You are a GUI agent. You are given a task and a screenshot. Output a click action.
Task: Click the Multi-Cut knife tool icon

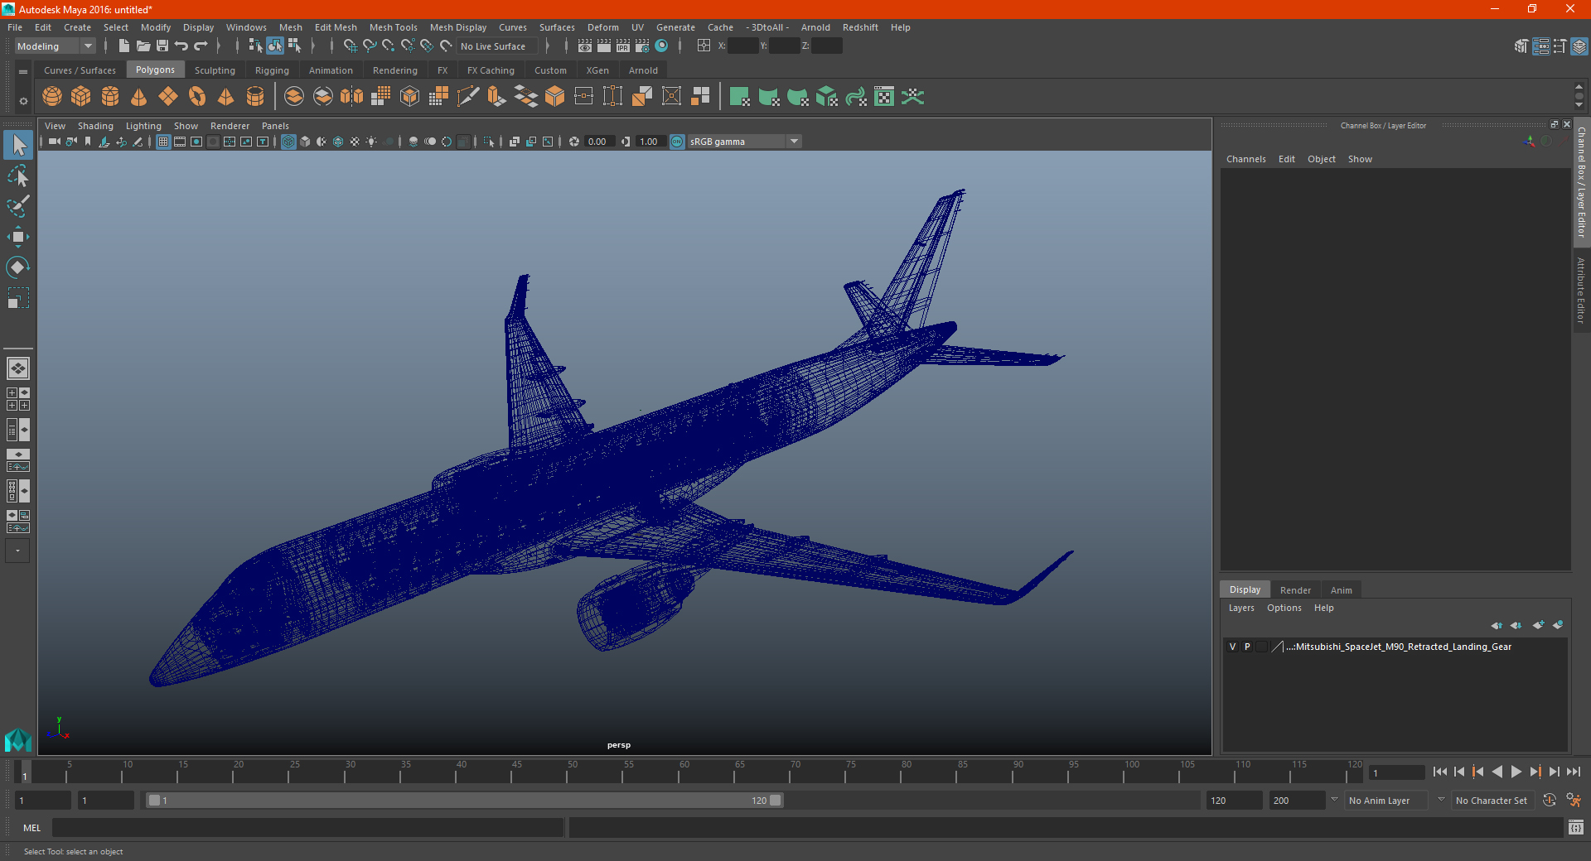[468, 97]
